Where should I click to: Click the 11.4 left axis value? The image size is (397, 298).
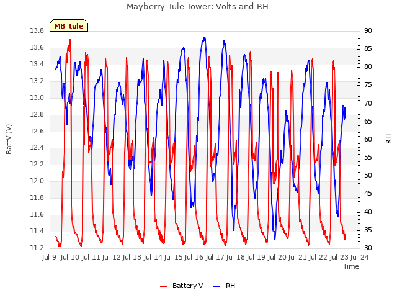[x=37, y=231]
